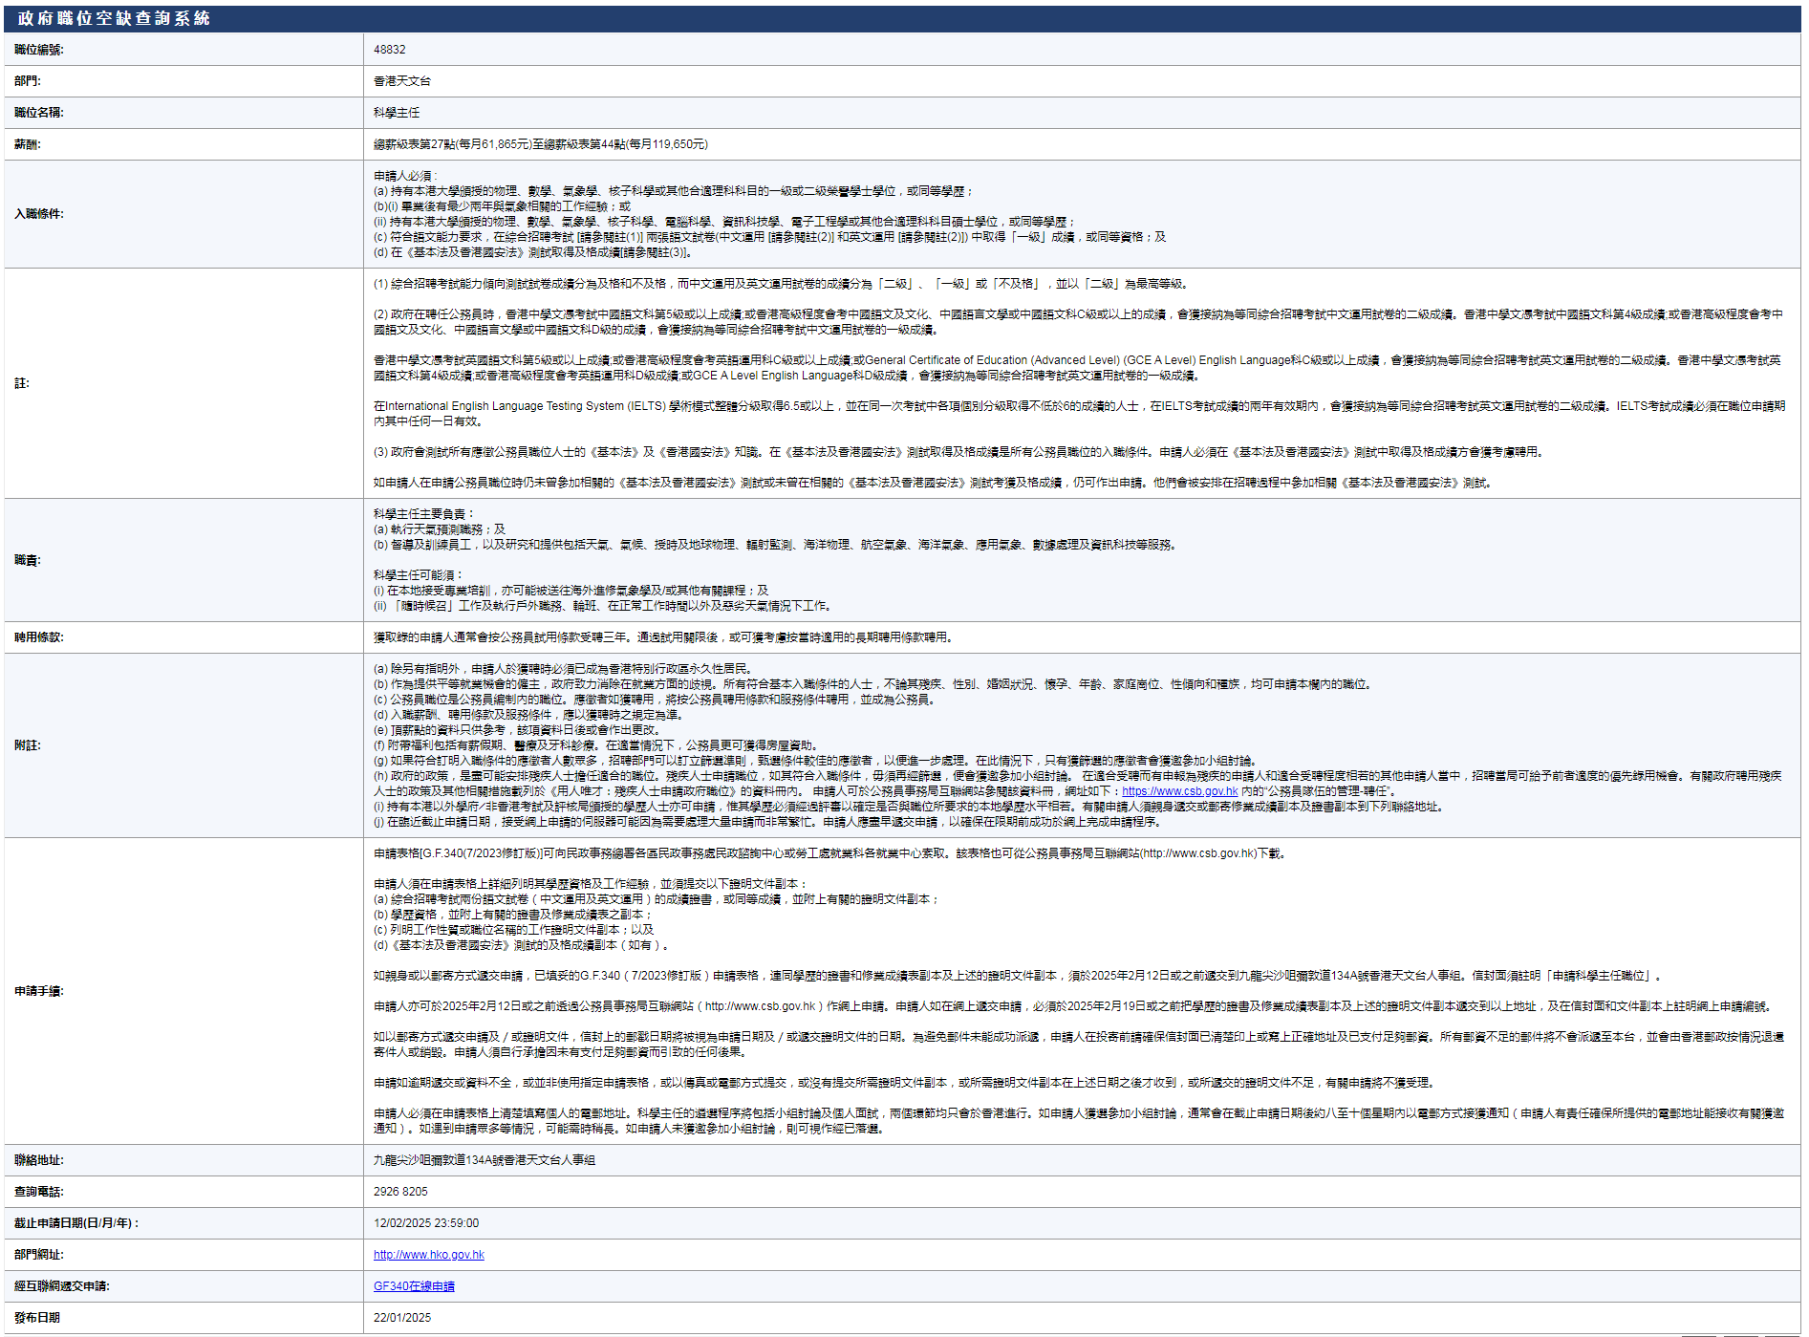1809x1337 pixels.
Task: Open the https://www.csb.gov.hk link in 附註
Action: point(1179,791)
